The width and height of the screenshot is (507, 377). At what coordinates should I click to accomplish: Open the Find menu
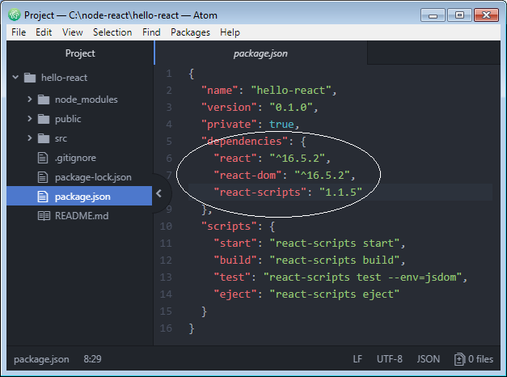[x=151, y=32]
